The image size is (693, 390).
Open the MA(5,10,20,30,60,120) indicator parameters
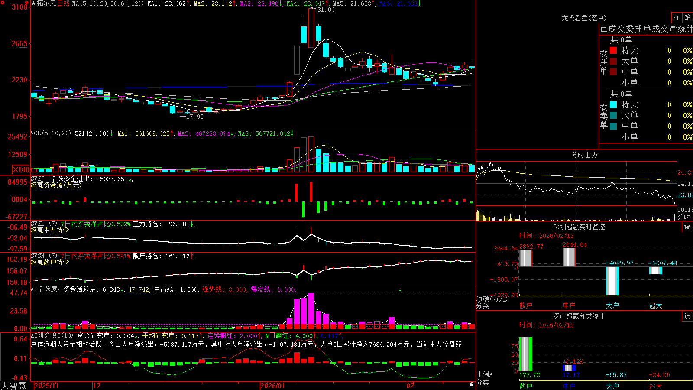coord(108,3)
